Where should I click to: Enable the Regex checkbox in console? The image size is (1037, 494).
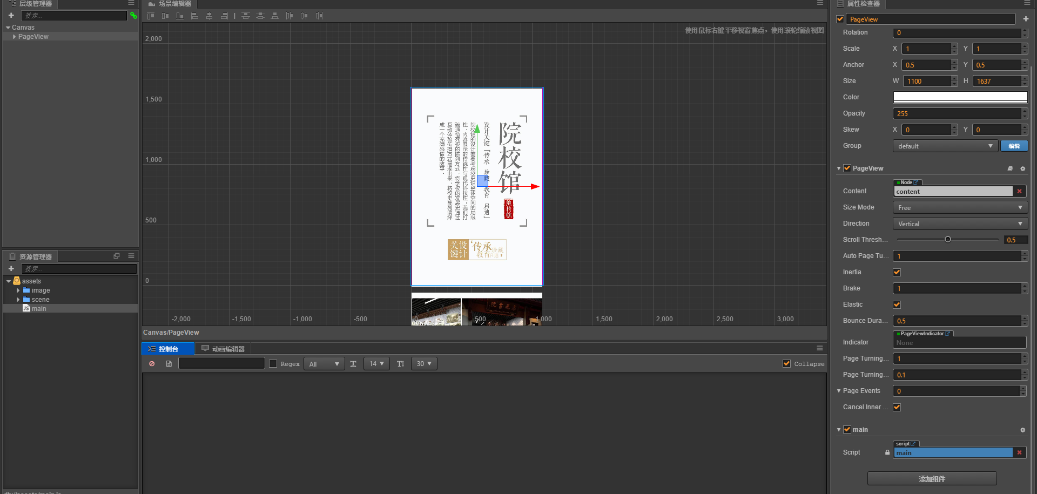(x=273, y=364)
